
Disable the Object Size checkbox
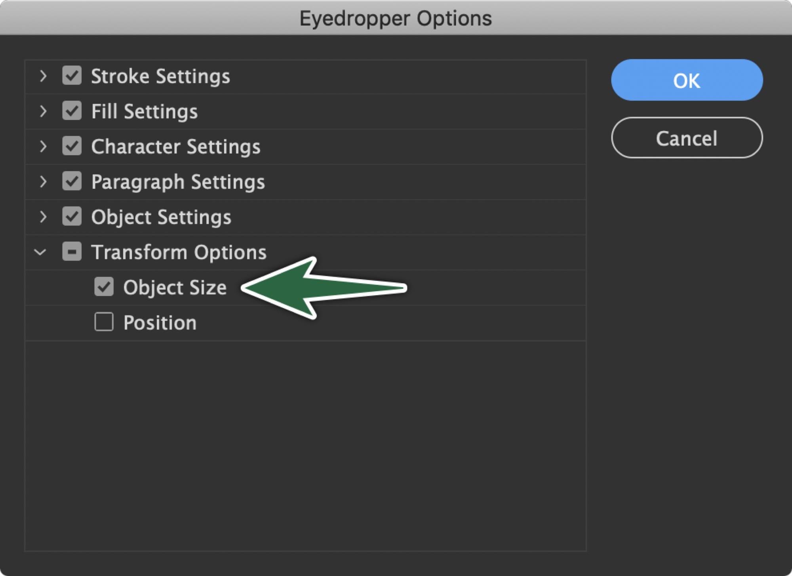(x=103, y=287)
